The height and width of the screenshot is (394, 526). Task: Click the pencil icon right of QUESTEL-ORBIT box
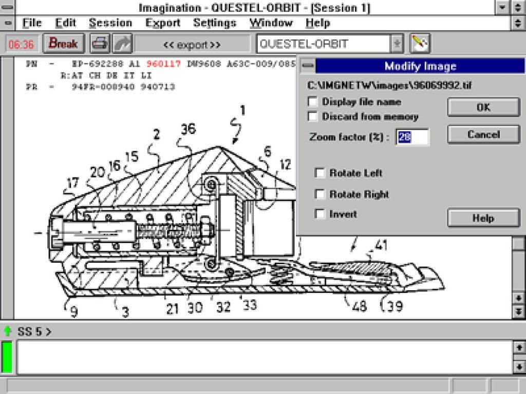pos(420,44)
